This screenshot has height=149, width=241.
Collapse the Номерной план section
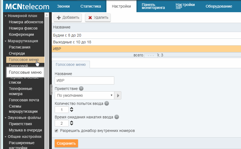click(5, 16)
